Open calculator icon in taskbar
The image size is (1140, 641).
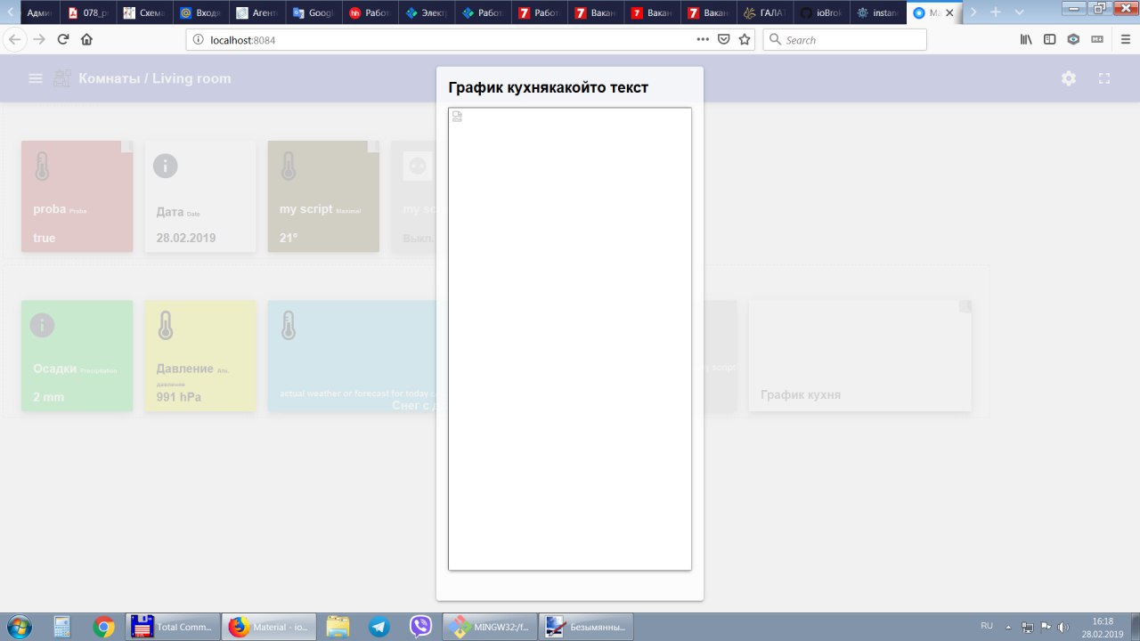[x=61, y=627]
